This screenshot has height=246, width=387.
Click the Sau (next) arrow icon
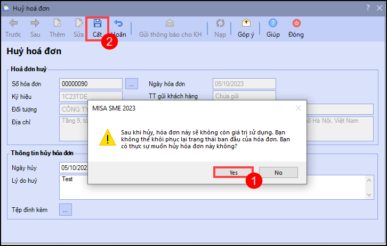point(35,23)
